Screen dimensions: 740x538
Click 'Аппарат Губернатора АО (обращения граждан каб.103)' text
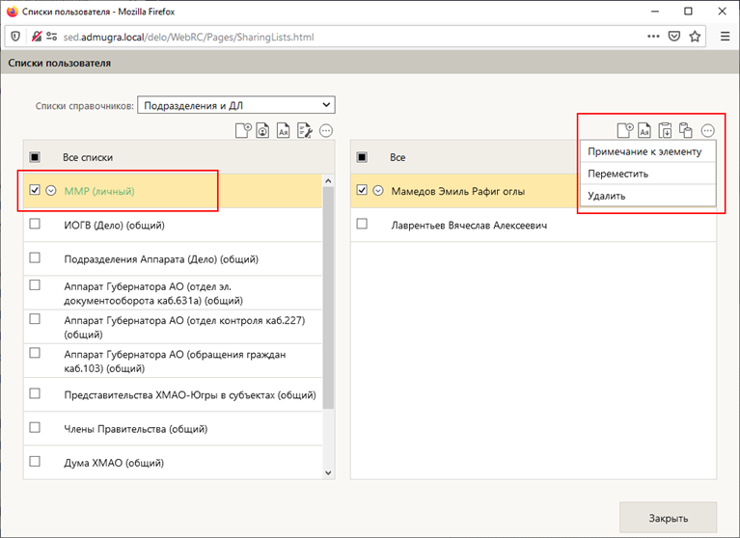pyautogui.click(x=175, y=362)
